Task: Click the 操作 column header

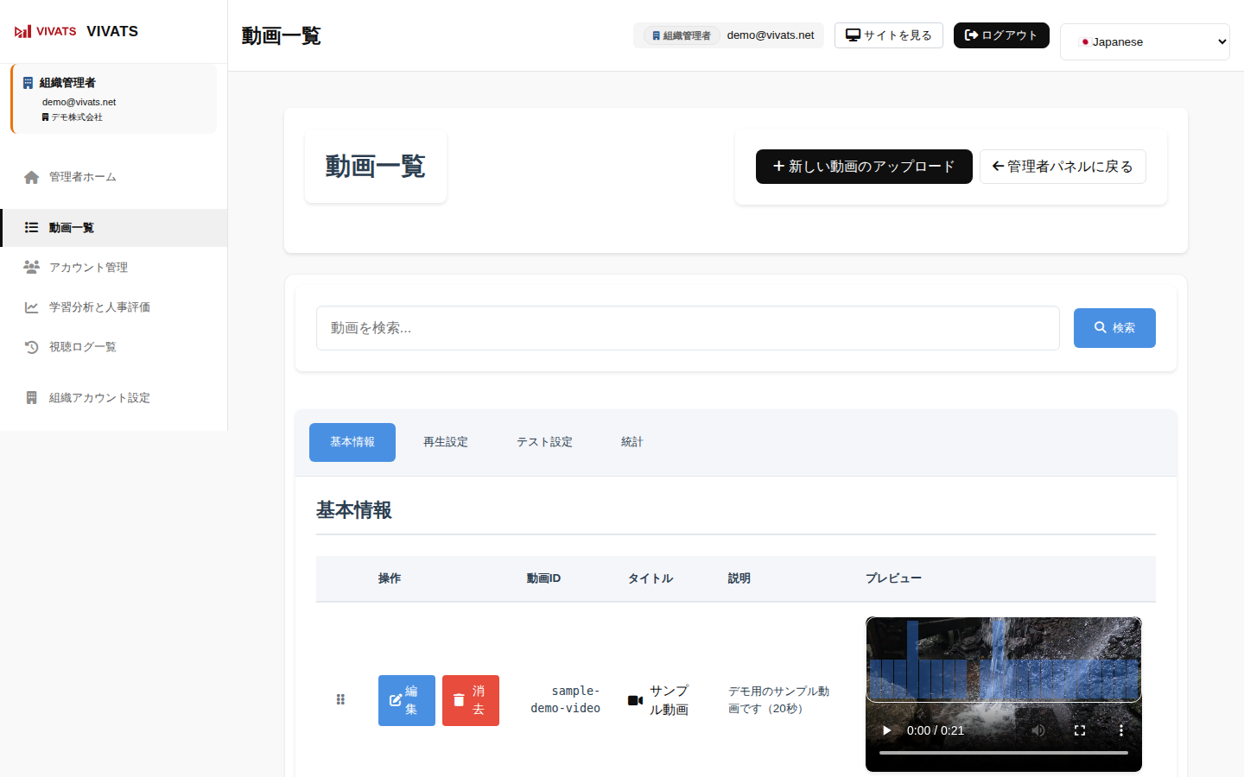Action: 390,578
